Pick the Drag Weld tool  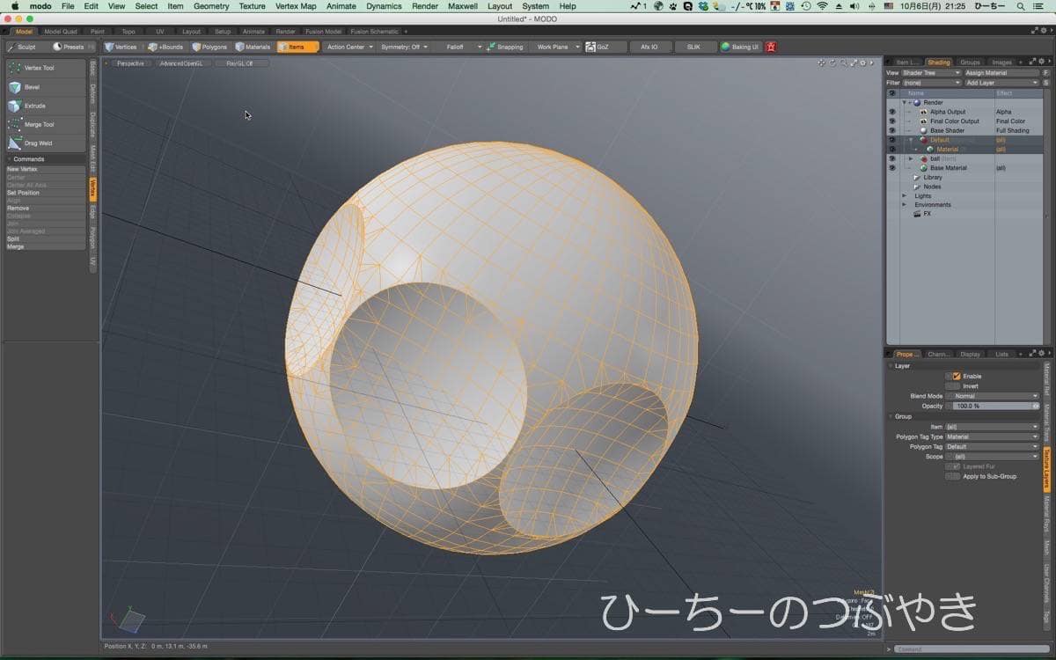tap(38, 143)
